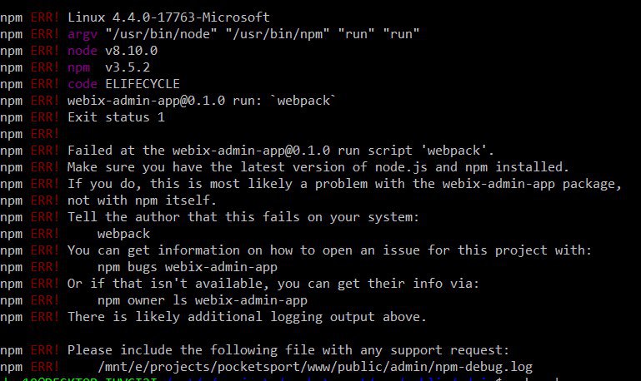The height and width of the screenshot is (381, 641).
Task: Click the 'Failed at the webix-admin-app@0.1.0' line
Action: (281, 151)
